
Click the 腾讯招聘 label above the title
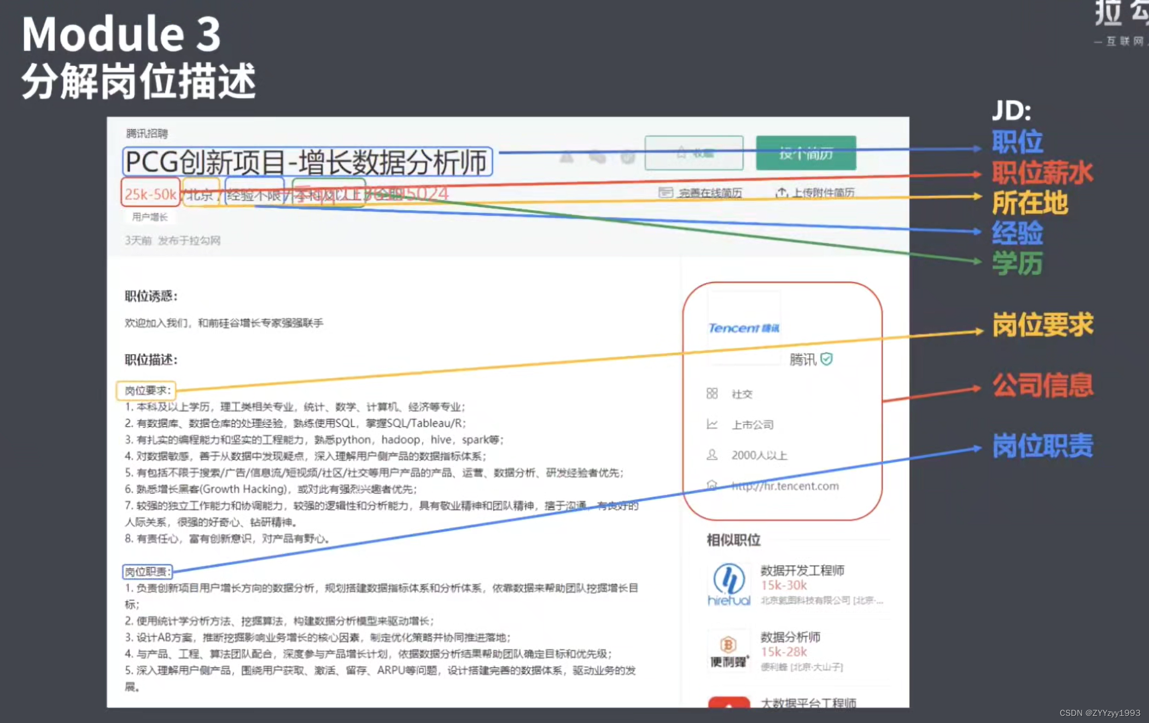pos(147,133)
